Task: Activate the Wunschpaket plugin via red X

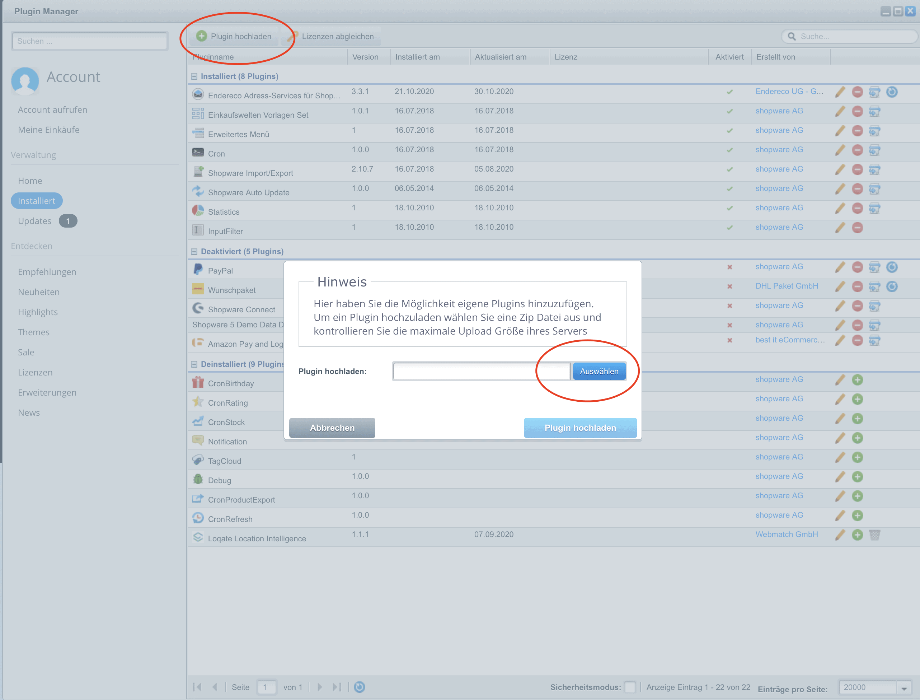Action: tap(730, 287)
